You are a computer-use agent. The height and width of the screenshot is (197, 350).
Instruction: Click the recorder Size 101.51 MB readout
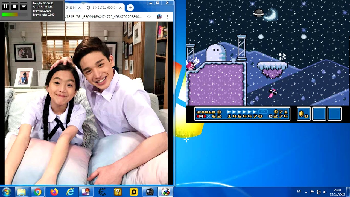pos(43,7)
